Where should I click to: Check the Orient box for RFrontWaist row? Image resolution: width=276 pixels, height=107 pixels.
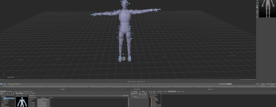point(50,105)
